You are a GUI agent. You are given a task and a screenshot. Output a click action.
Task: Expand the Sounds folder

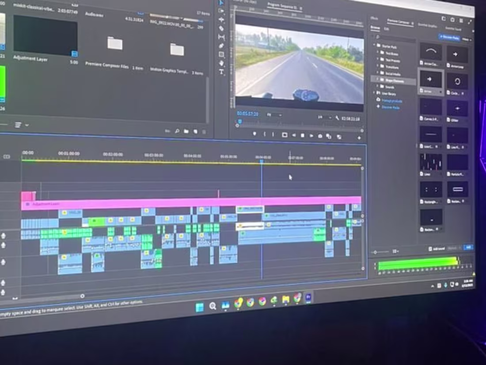[x=378, y=86]
